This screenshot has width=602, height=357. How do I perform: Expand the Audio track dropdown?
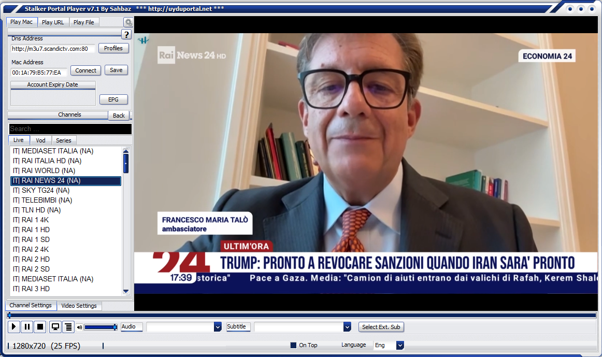pyautogui.click(x=218, y=327)
